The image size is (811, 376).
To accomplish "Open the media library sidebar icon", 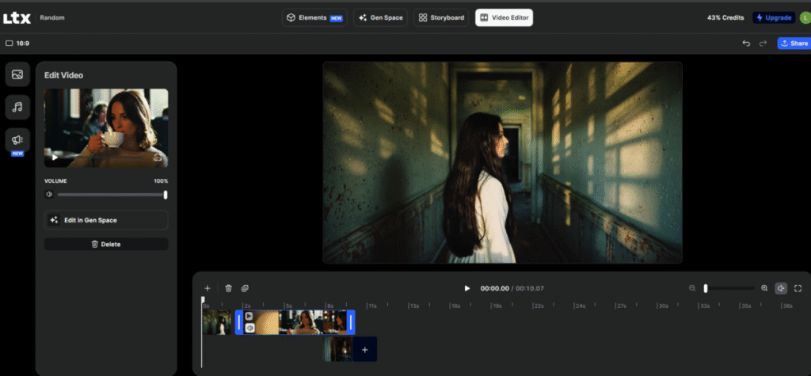I will point(17,74).
